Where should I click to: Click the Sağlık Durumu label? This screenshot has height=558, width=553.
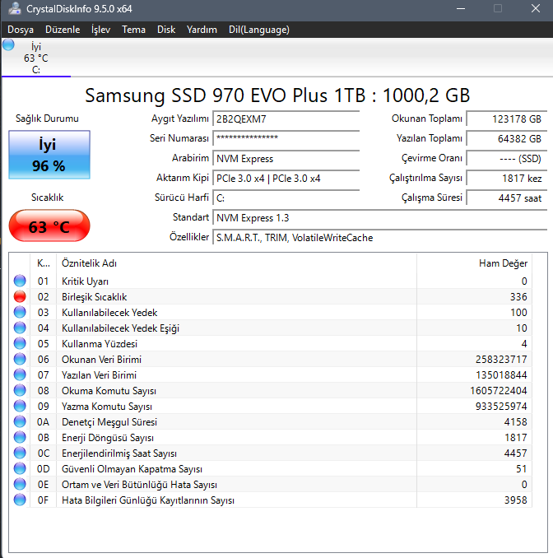pyautogui.click(x=47, y=119)
